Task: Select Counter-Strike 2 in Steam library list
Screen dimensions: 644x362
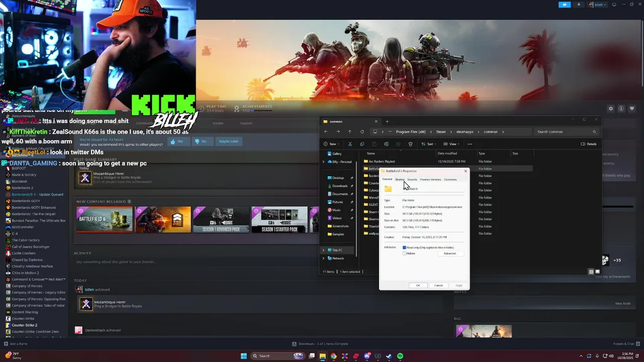Action: point(25,325)
